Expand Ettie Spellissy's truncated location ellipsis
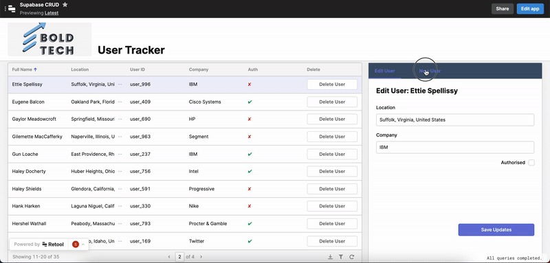 click(120, 84)
